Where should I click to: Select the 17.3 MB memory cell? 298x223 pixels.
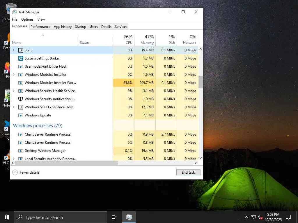click(x=145, y=107)
